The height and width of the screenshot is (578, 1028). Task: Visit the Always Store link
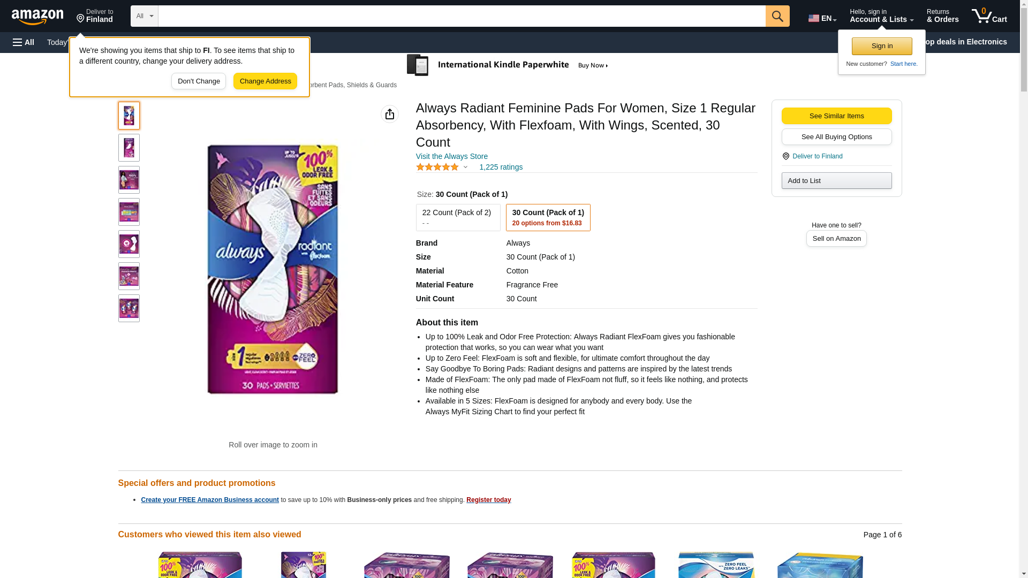tap(451, 156)
